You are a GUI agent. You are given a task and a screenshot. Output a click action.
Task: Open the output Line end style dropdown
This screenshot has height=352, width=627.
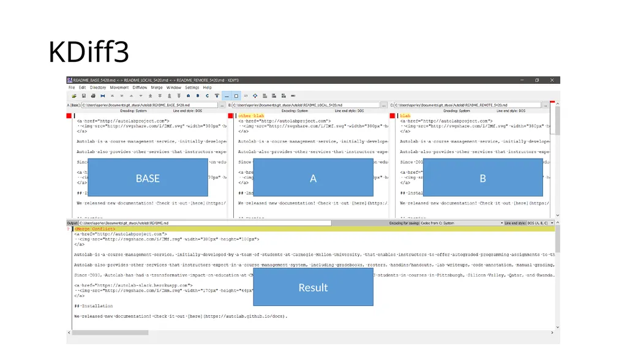click(x=540, y=223)
